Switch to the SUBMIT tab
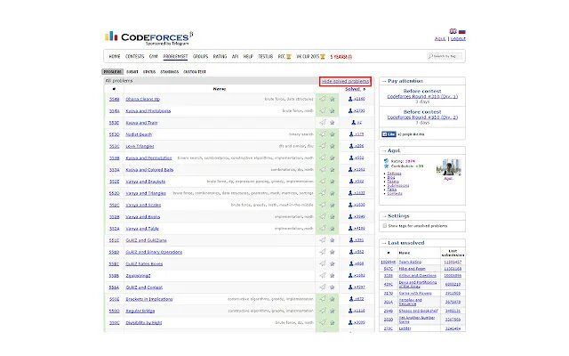 [132, 71]
